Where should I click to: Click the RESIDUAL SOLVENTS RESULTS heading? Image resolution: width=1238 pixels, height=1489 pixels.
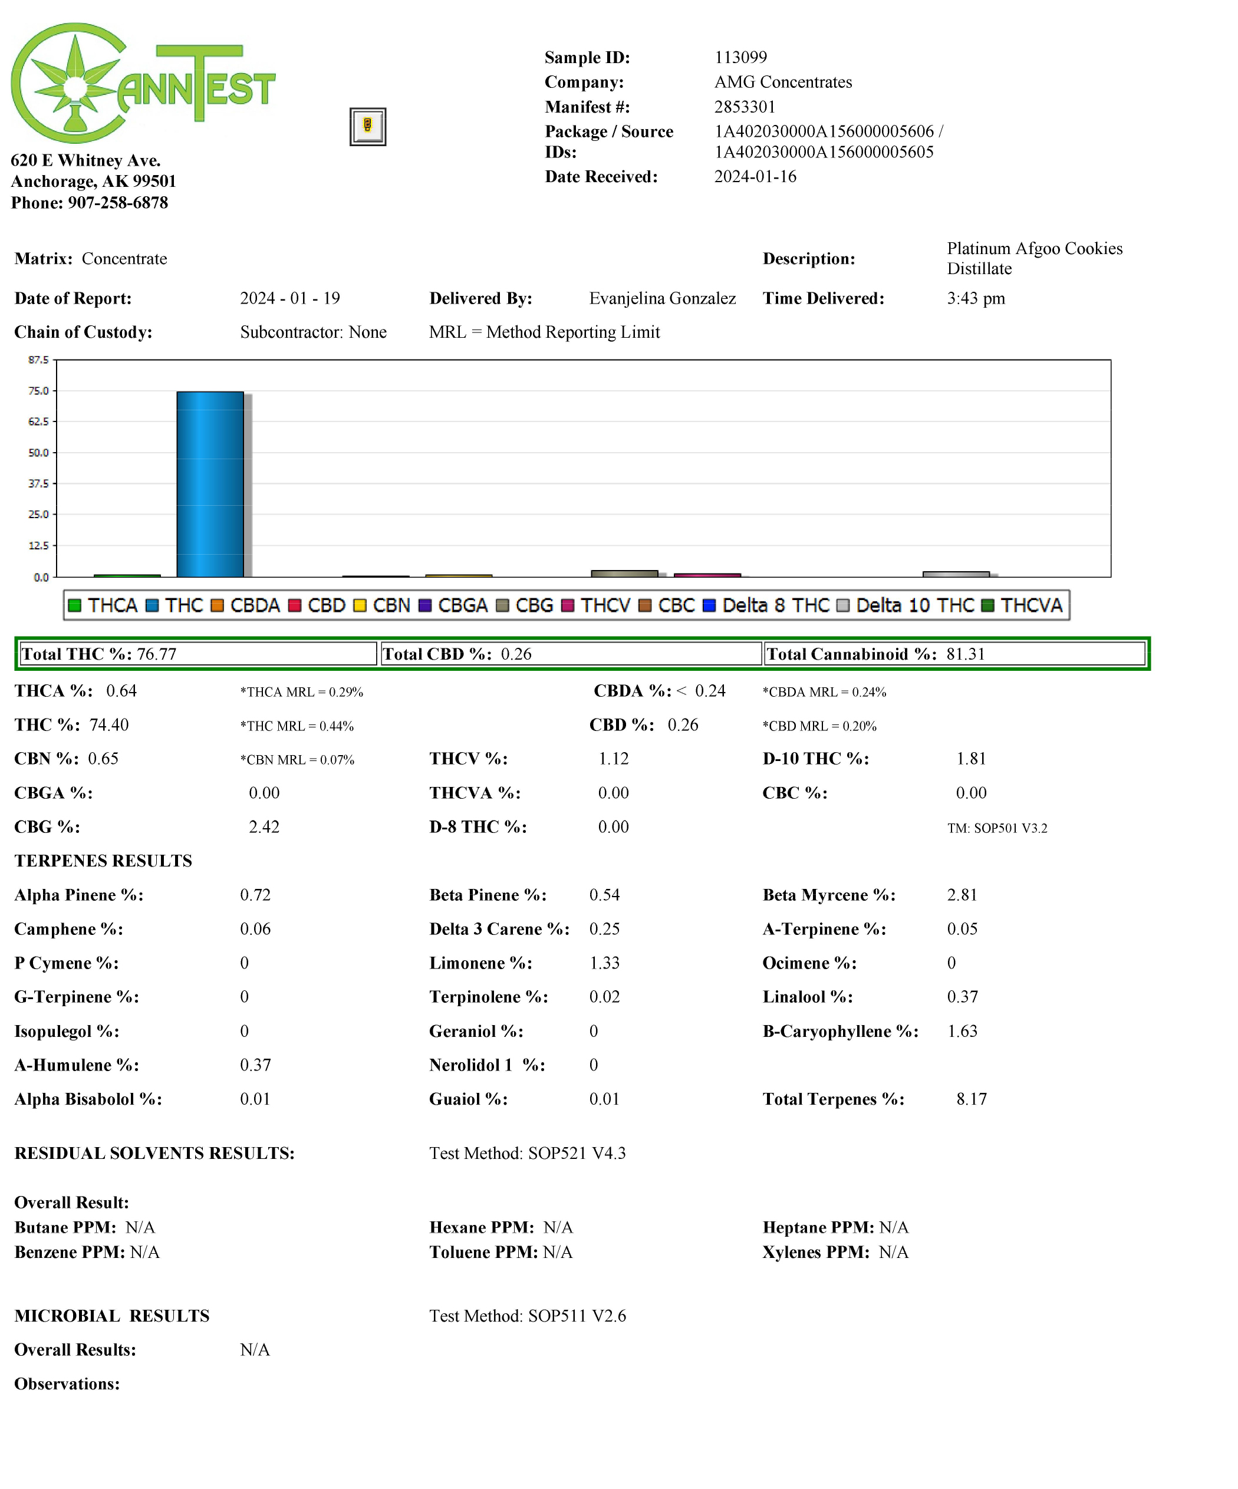[x=154, y=1153]
